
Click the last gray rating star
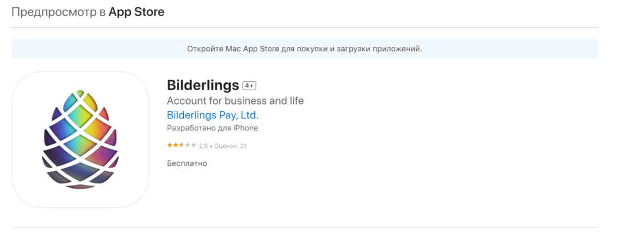point(194,146)
